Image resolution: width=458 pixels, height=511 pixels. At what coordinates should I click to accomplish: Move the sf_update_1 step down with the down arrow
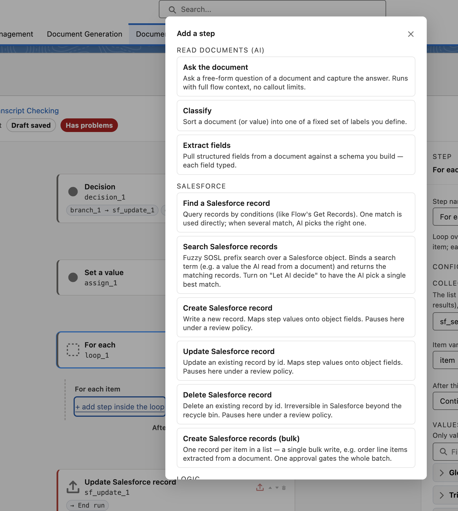click(x=277, y=488)
